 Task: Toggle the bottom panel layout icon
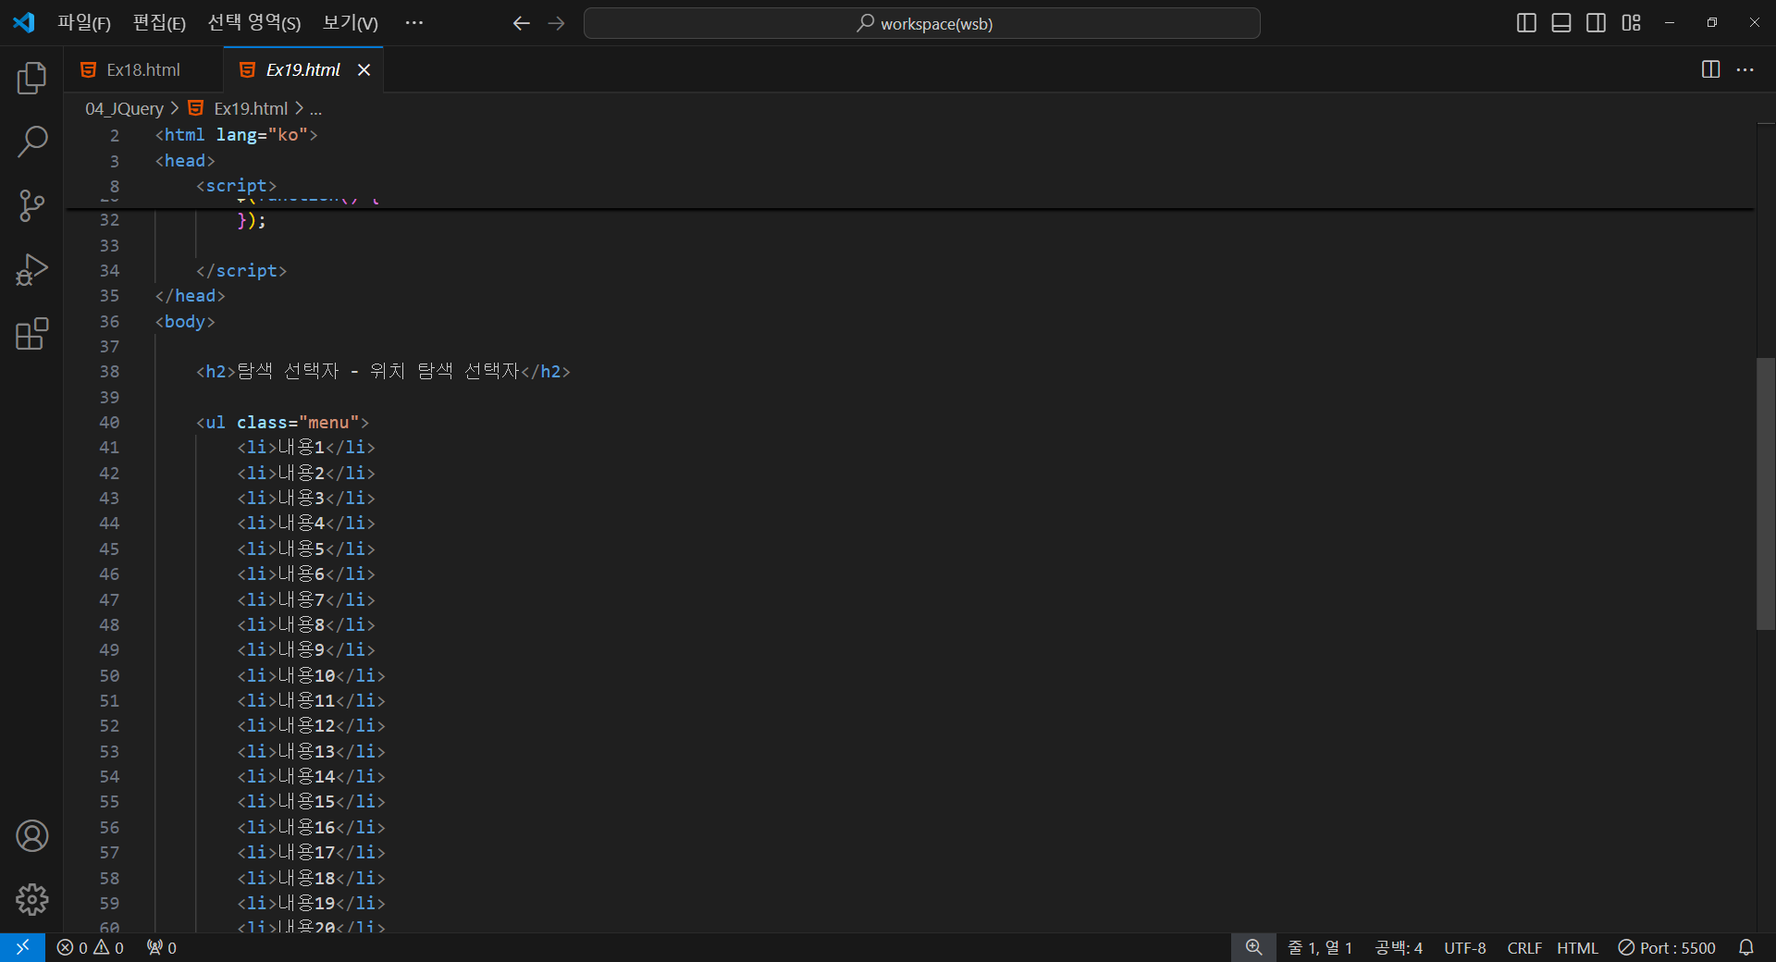pyautogui.click(x=1561, y=23)
